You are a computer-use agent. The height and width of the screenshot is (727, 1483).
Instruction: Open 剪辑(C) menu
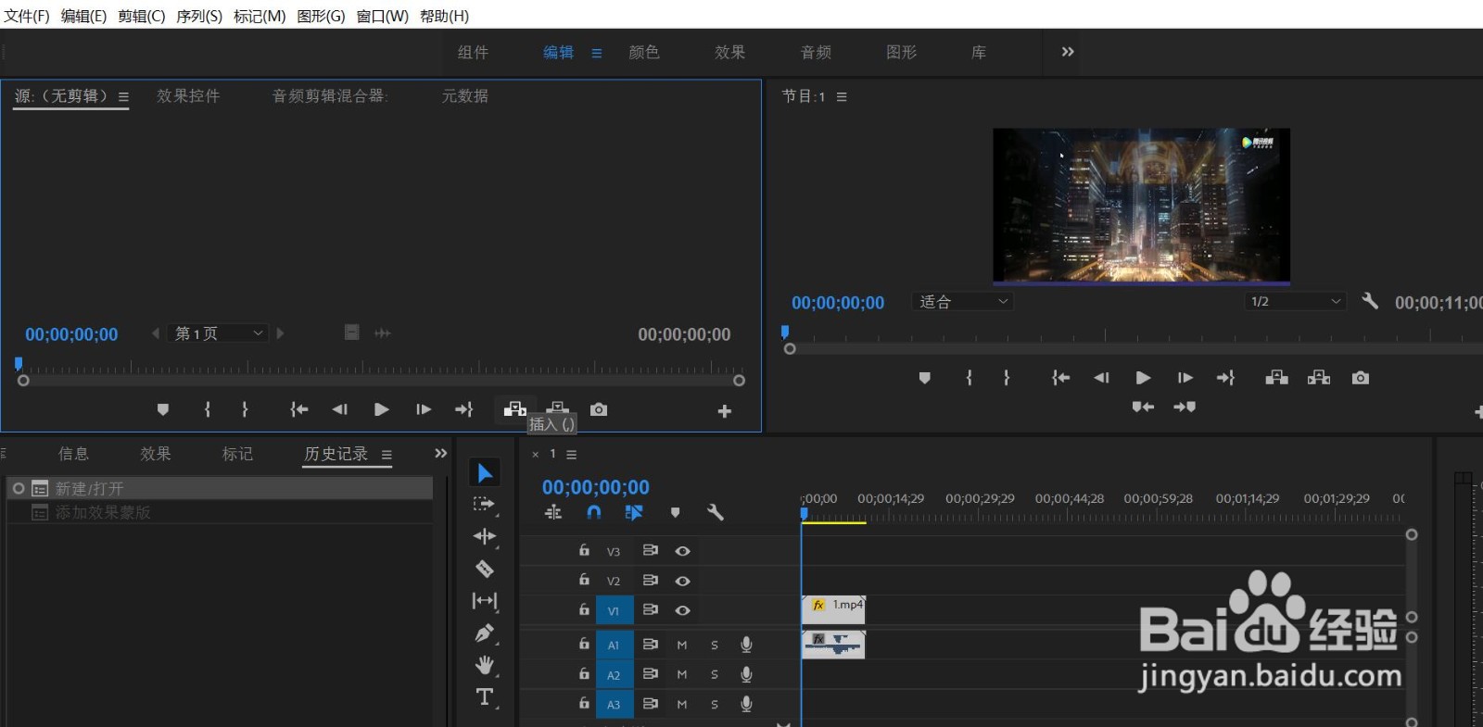pos(141,16)
